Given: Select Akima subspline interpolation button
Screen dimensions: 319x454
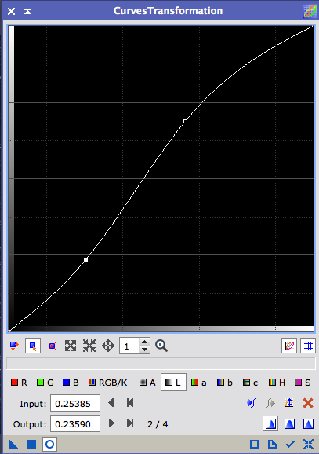Looking at the screenshot, I should tap(270, 423).
